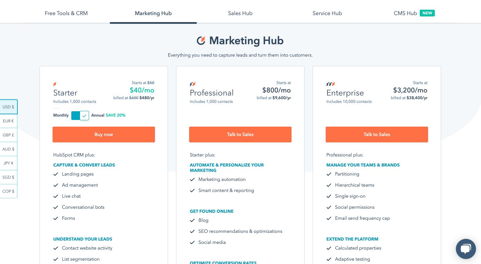Click 'billed at $38,400/yr' text

(x=409, y=98)
